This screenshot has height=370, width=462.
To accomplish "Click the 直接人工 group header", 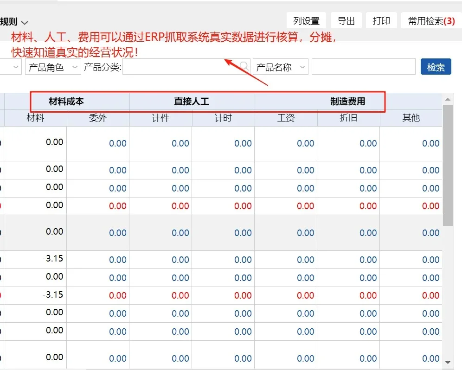I will (x=192, y=102).
